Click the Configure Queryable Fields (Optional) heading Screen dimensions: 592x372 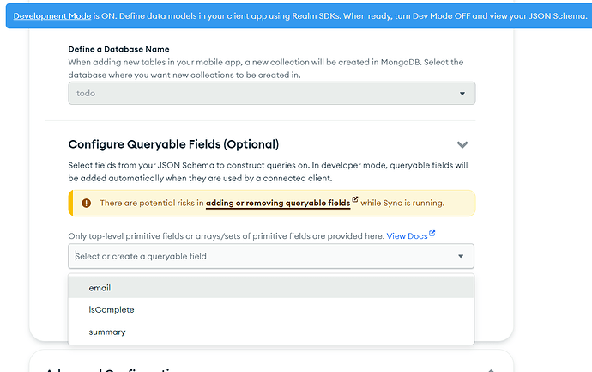173,144
